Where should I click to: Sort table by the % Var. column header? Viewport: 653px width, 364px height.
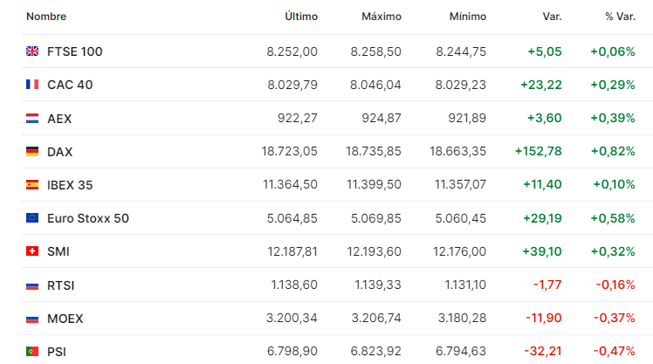620,17
